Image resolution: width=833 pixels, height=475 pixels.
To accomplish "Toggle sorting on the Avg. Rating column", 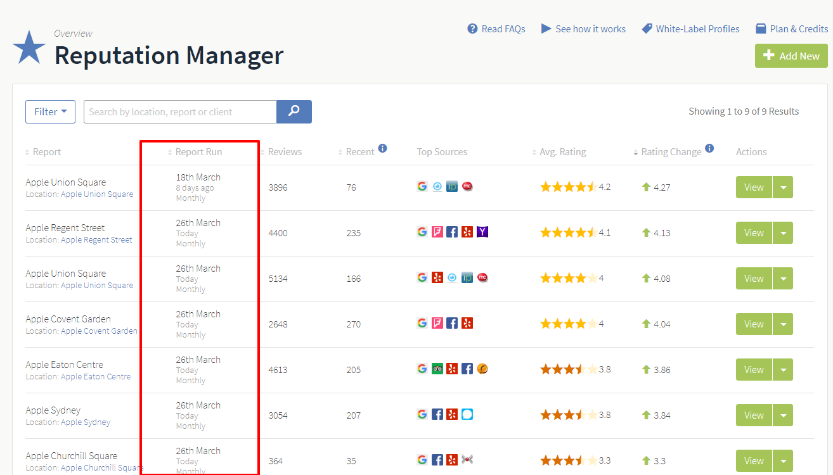I will coord(563,151).
